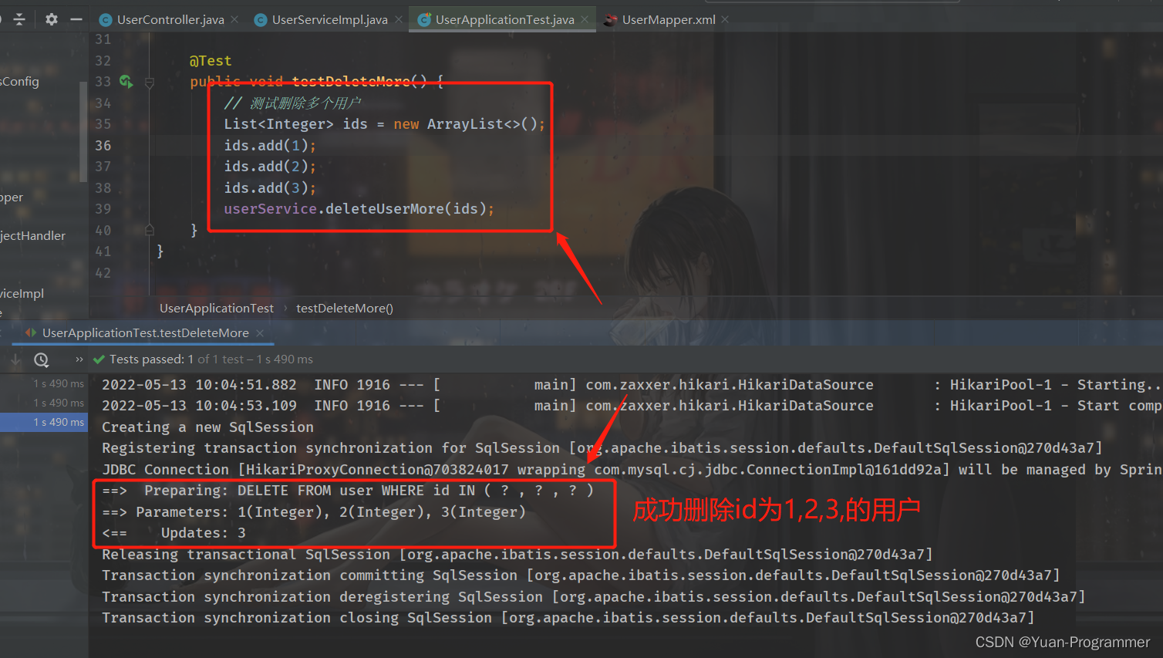
Task: Click UserApplicationTest breadcrumb
Action: [x=217, y=309]
